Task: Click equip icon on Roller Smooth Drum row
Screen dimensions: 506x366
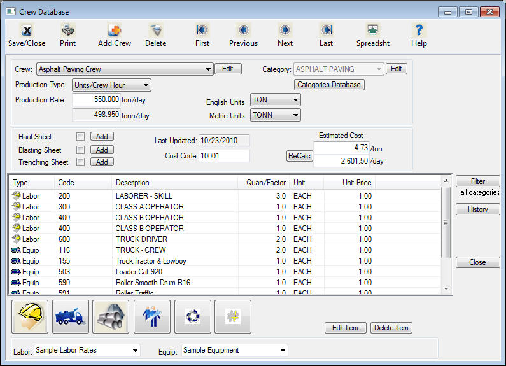Action: point(16,283)
